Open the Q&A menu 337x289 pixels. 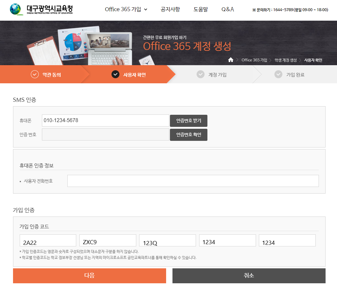tap(228, 9)
